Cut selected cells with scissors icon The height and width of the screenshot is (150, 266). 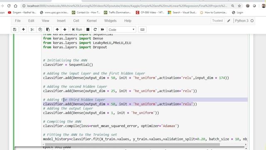click(x=32, y=30)
